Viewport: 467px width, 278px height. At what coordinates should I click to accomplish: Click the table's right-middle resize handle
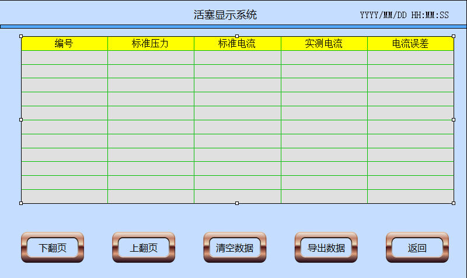pos(454,120)
